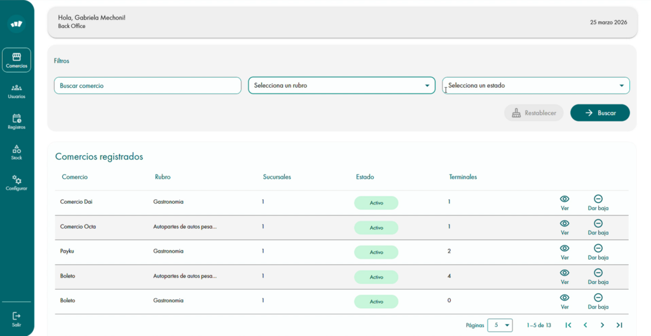Viewport: 651px width, 336px height.
Task: View details of Comercio Dai
Action: [x=565, y=203]
